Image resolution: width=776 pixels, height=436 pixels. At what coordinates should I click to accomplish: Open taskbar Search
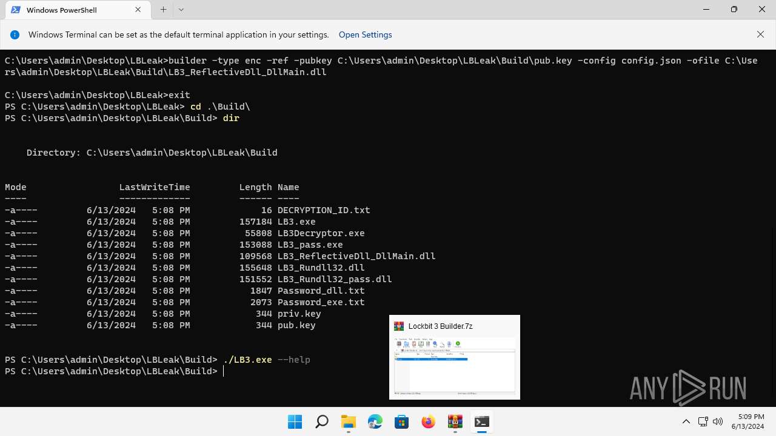click(321, 421)
